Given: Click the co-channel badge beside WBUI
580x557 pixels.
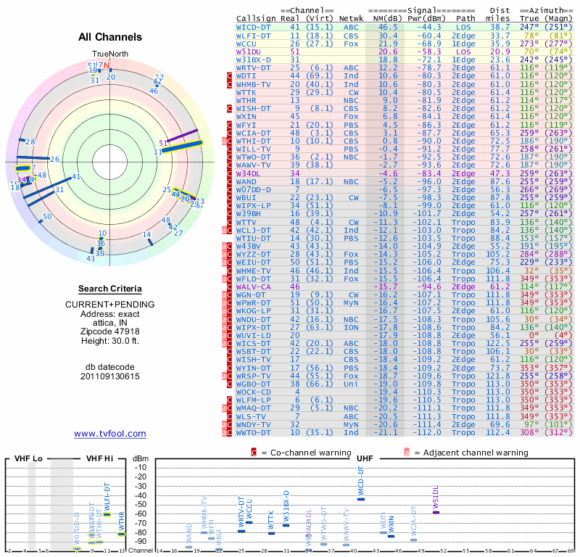Looking at the screenshot, I should pyautogui.click(x=229, y=197).
